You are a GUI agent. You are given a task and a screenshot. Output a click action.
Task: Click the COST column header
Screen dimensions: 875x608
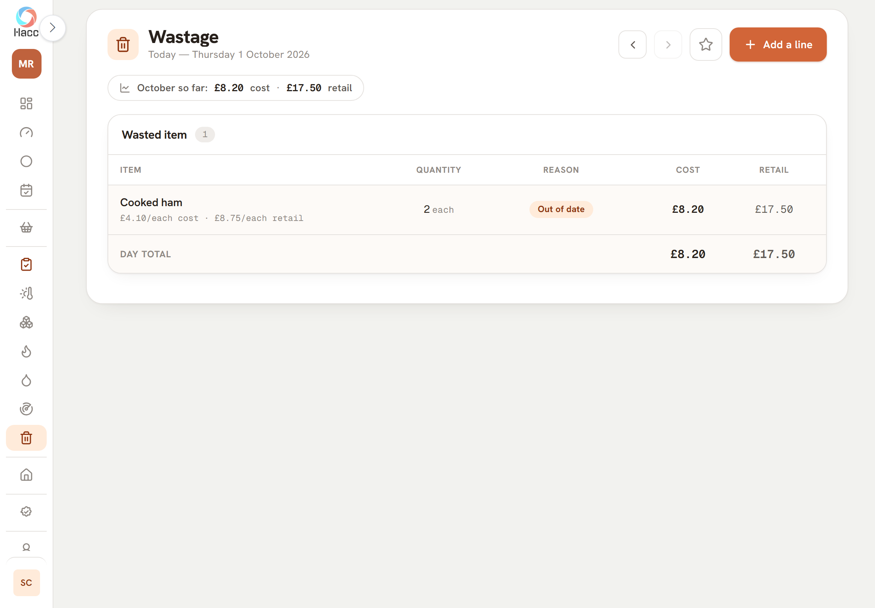point(688,170)
